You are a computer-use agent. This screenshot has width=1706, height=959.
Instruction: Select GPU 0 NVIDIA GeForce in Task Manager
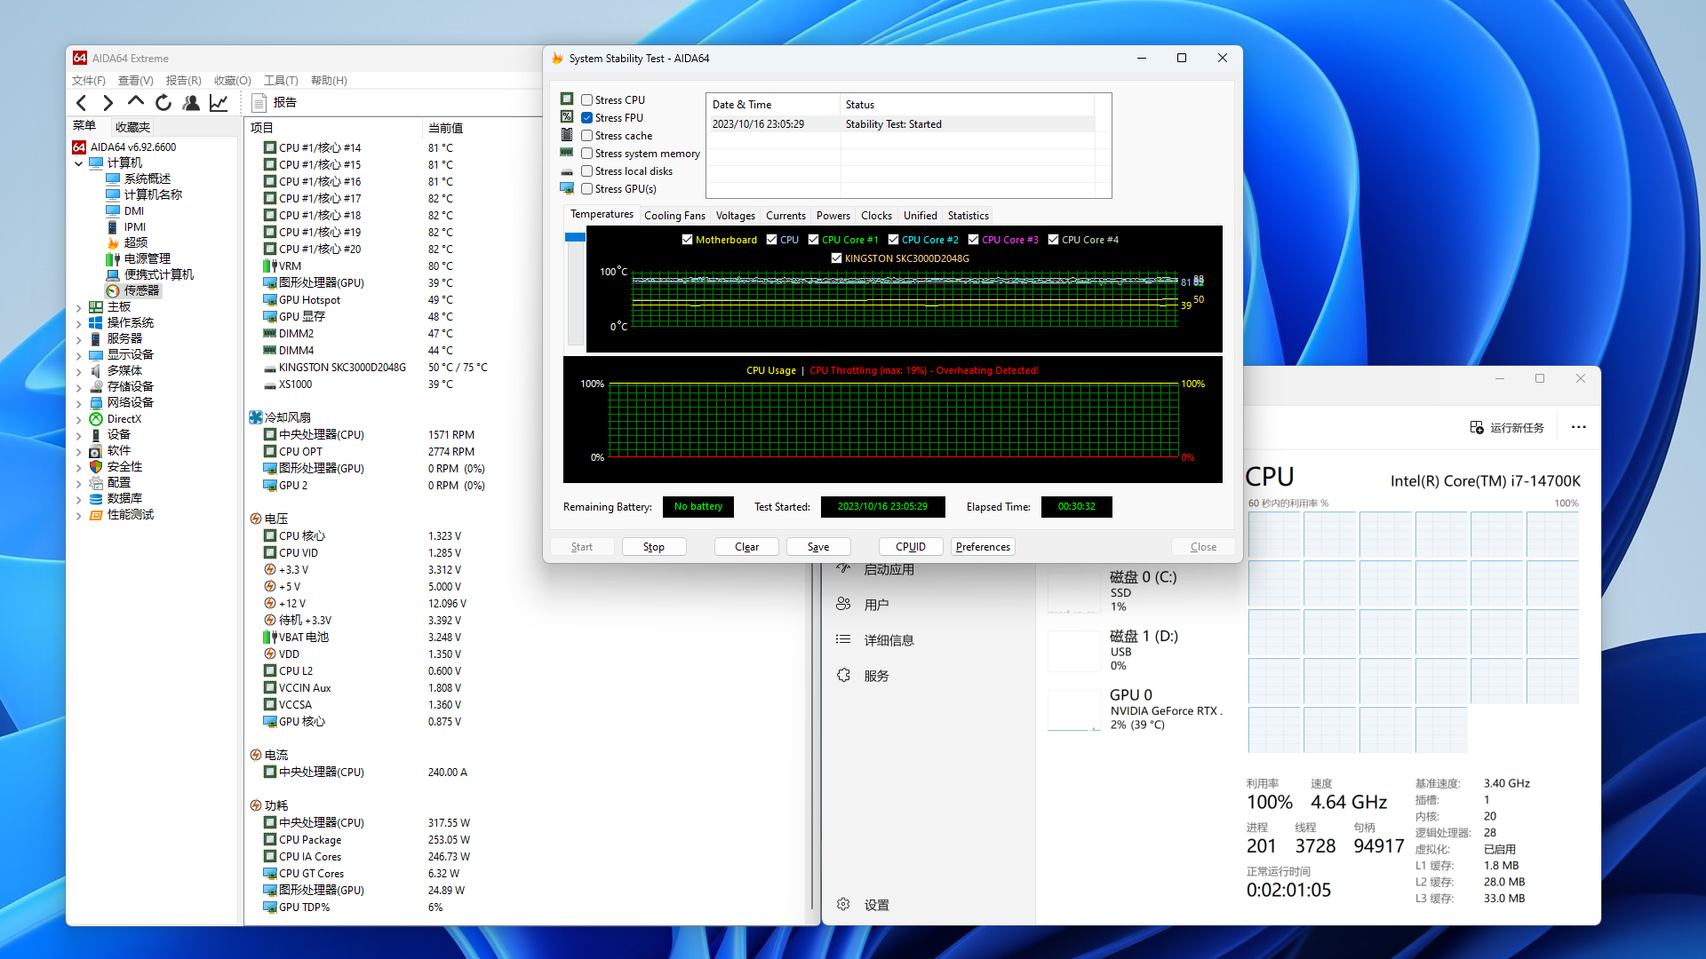[1137, 709]
